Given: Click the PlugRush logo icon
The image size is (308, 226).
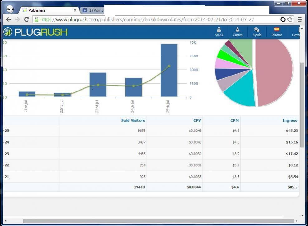Looking at the screenshot, I should pyautogui.click(x=8, y=32).
